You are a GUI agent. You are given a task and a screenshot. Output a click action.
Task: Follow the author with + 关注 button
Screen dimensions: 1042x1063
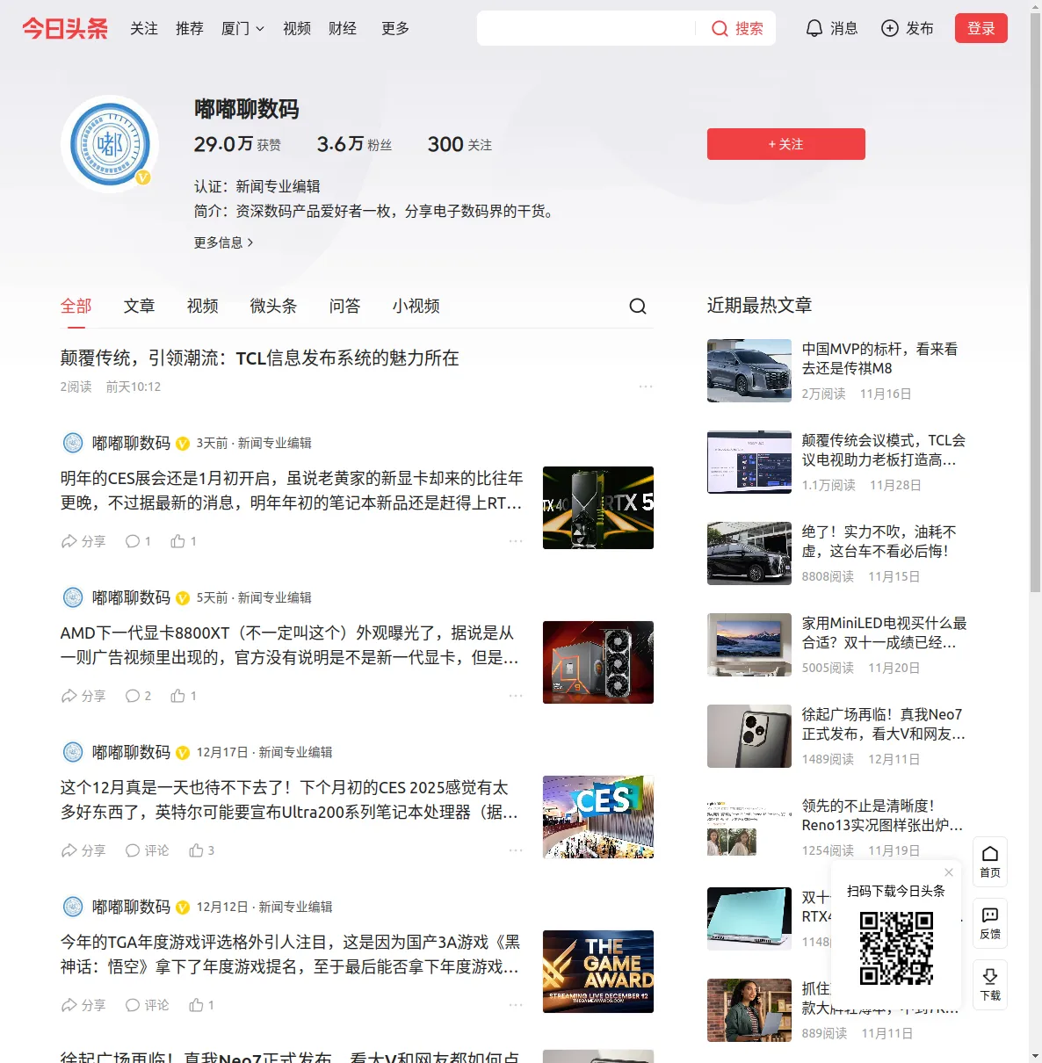click(786, 144)
